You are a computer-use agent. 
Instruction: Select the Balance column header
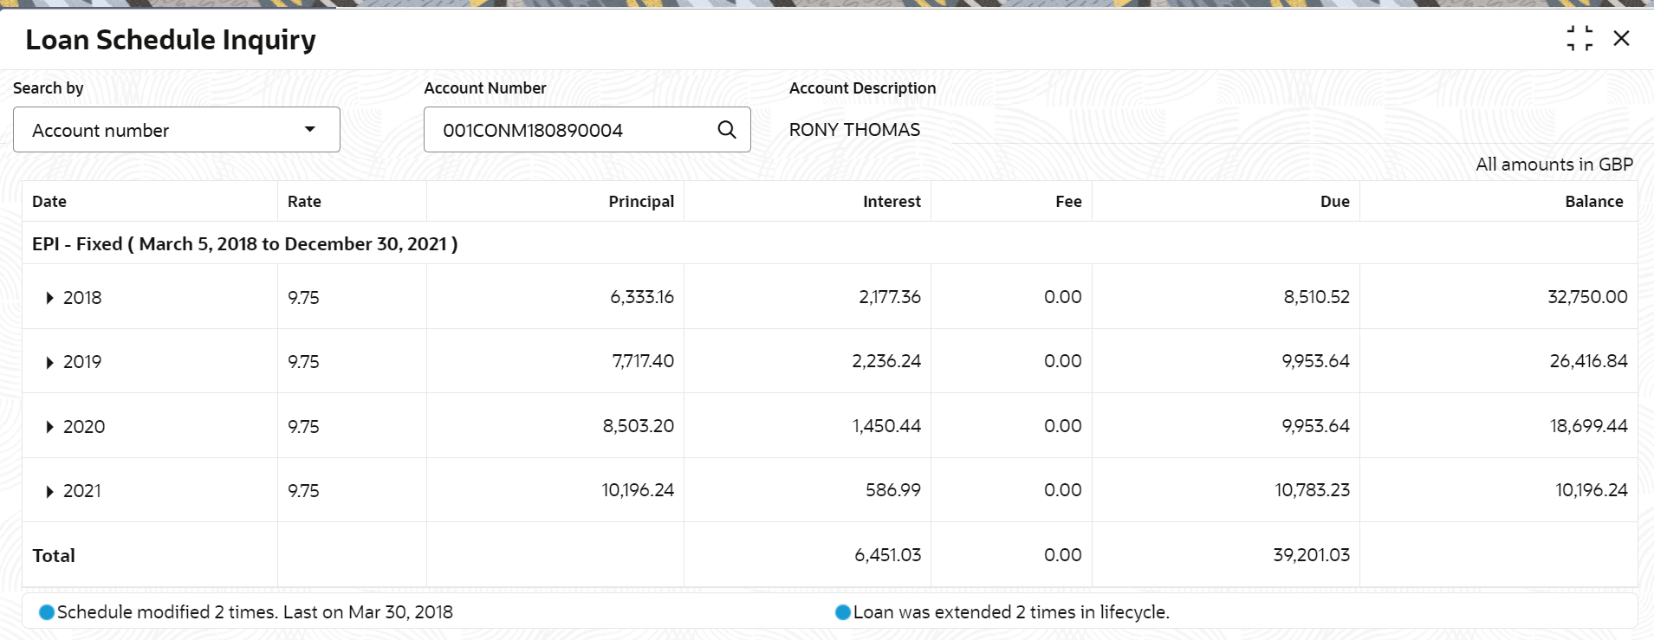pos(1593,201)
